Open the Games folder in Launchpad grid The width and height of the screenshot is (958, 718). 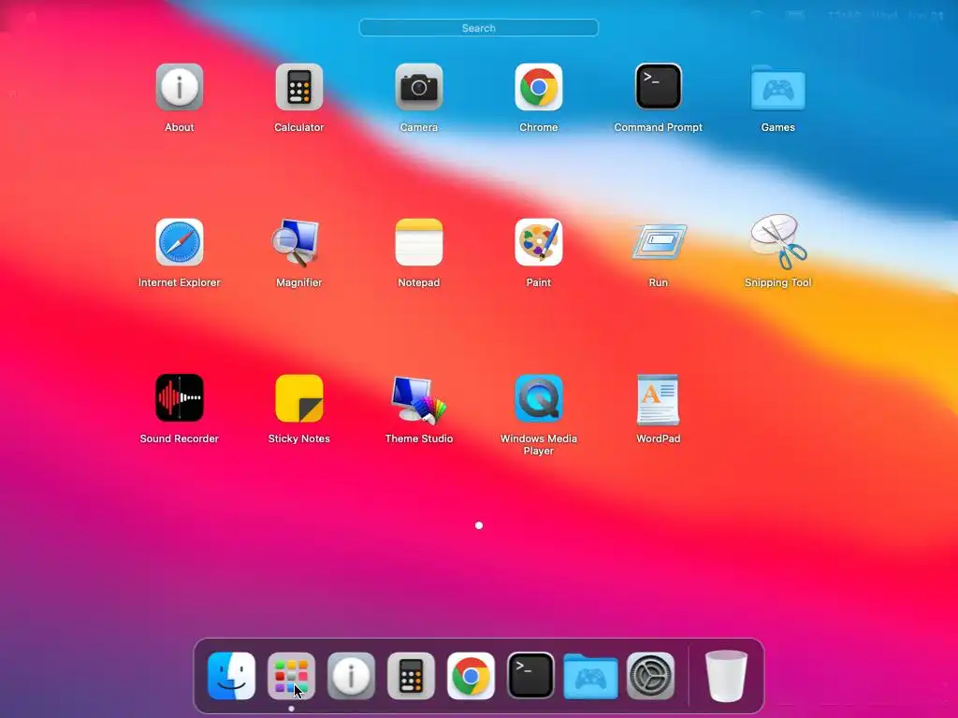[777, 89]
